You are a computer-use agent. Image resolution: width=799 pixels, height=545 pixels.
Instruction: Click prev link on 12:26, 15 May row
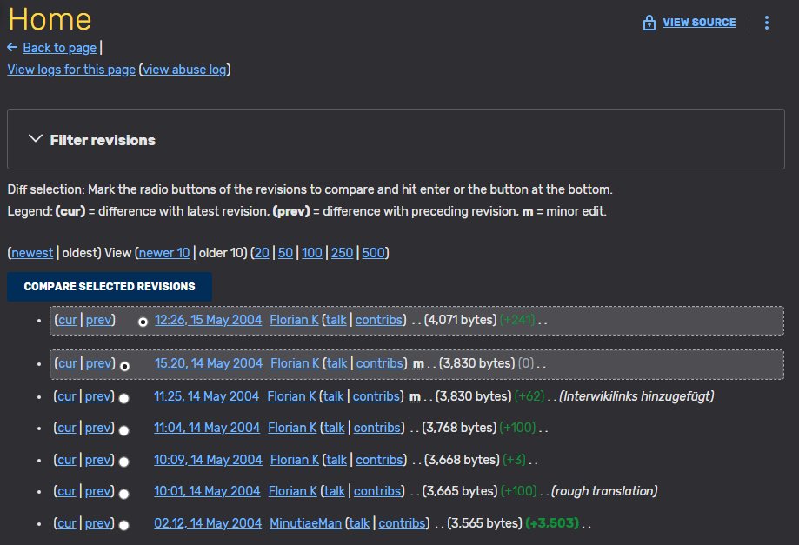pos(98,320)
